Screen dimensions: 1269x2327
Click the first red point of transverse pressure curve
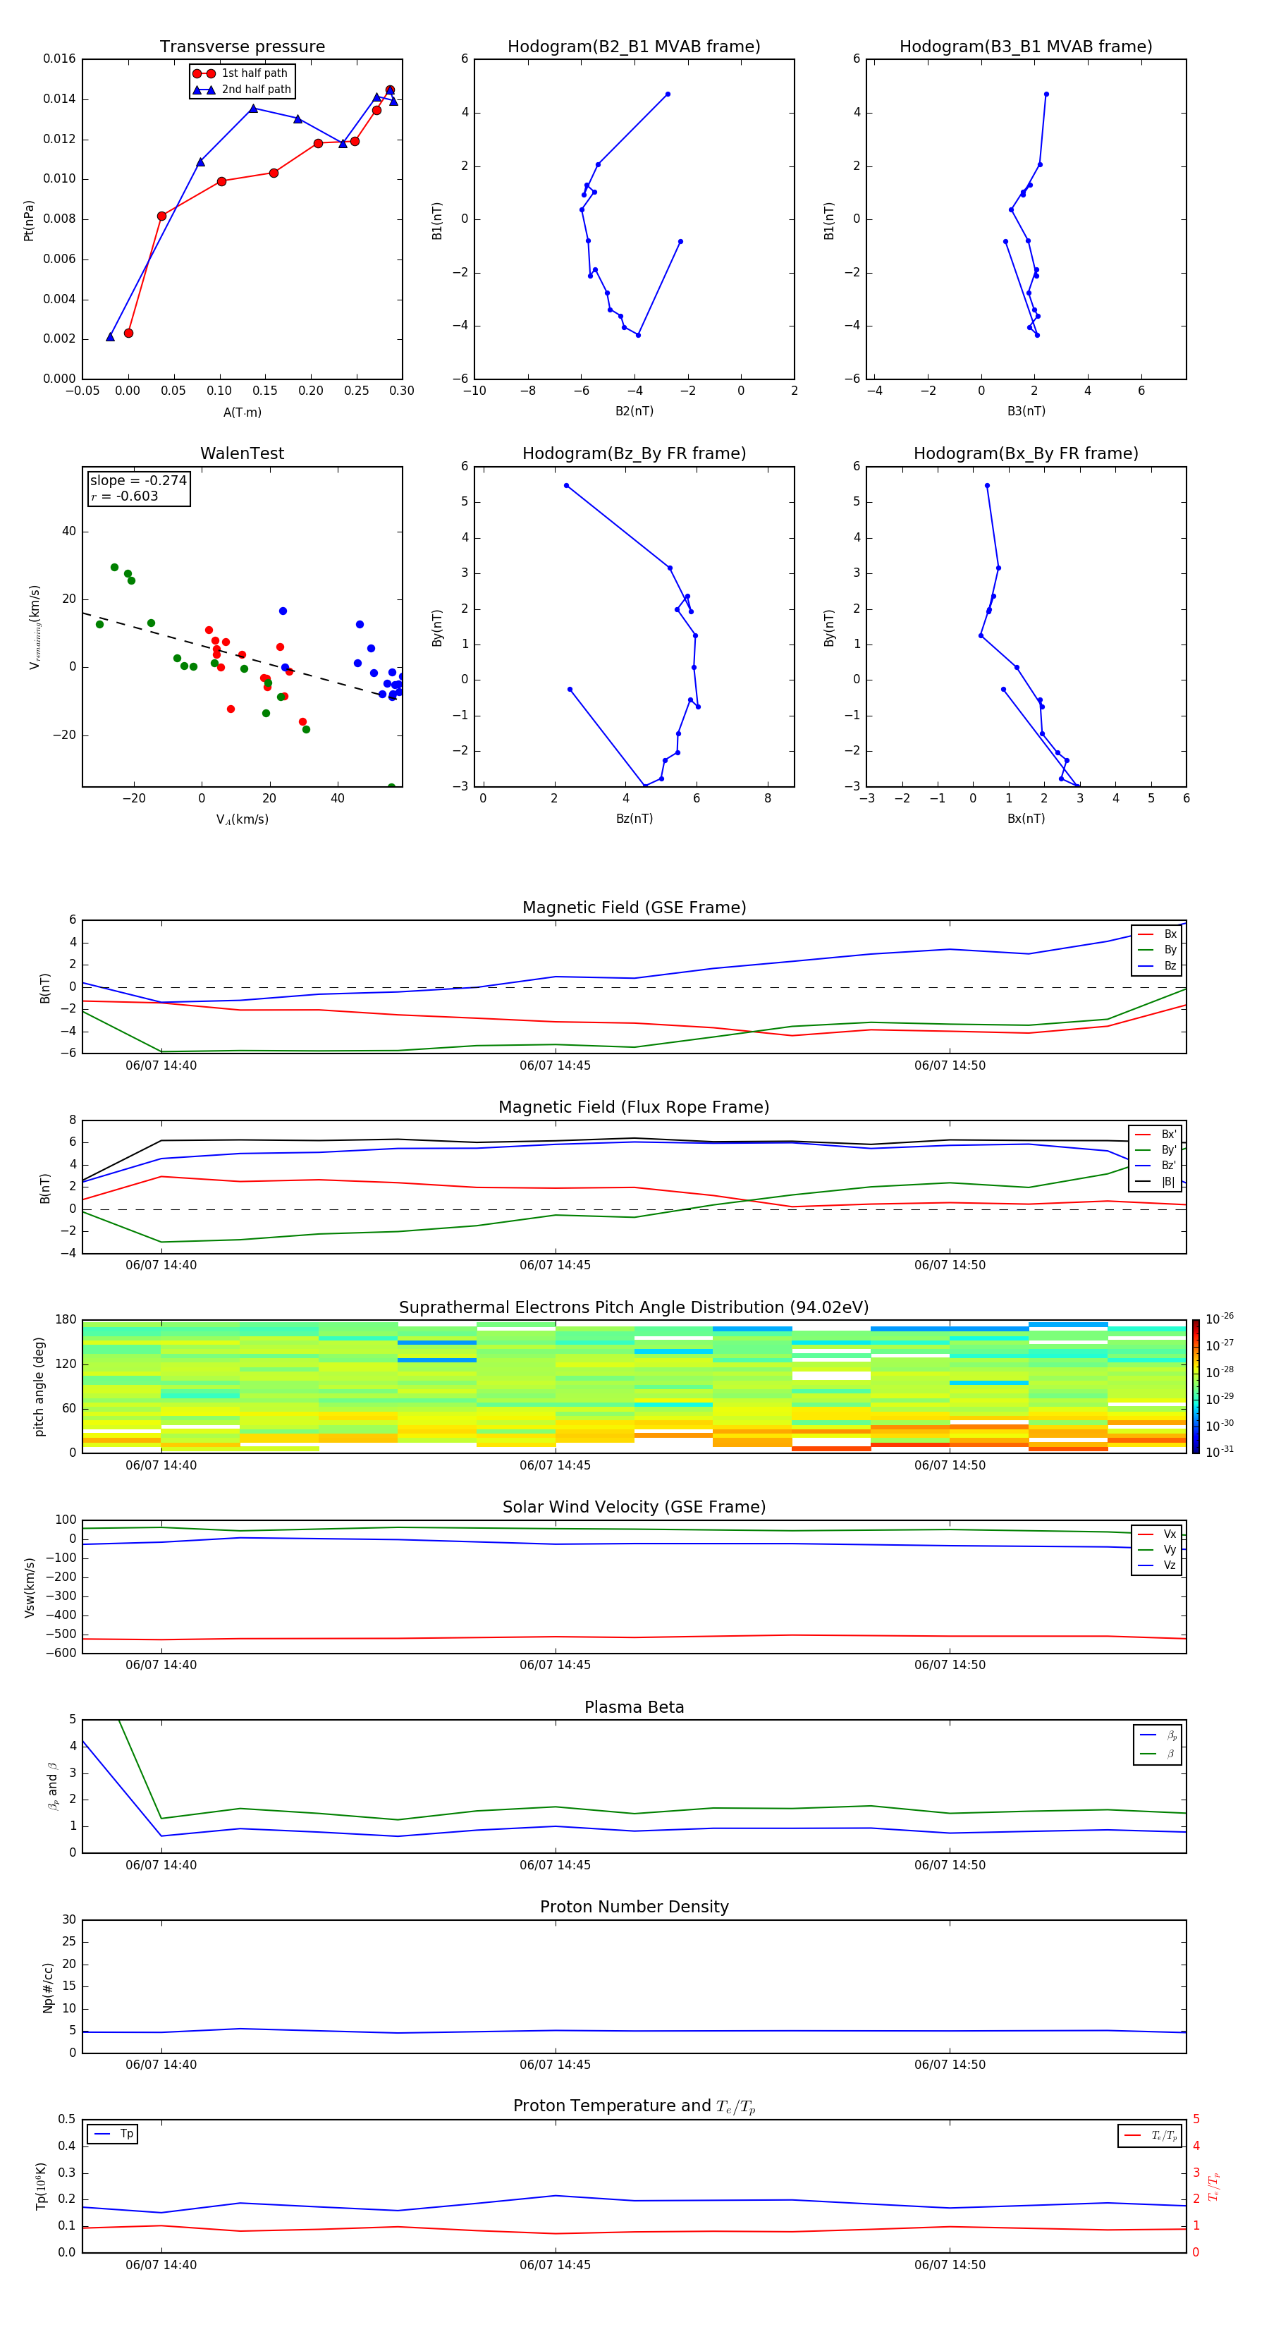pos(128,334)
